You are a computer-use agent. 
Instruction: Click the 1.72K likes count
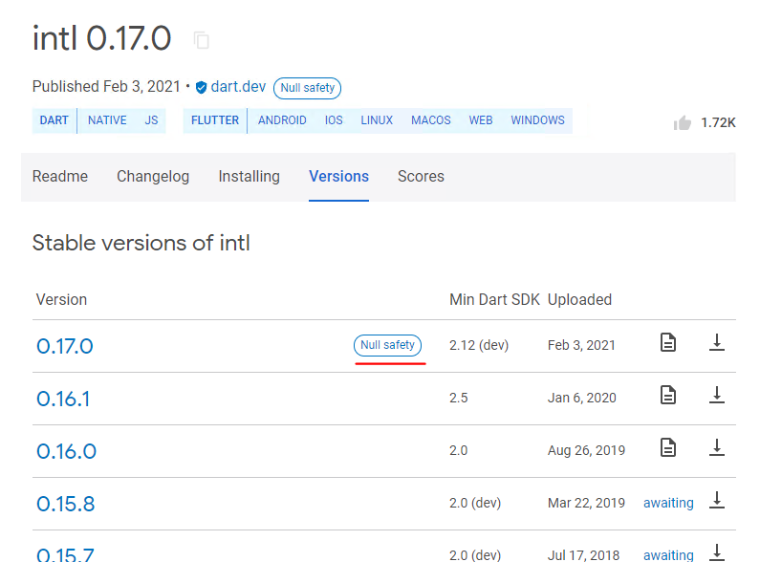point(718,123)
